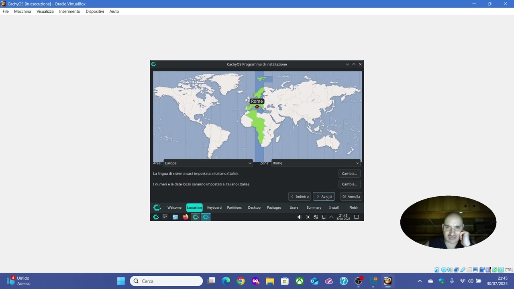This screenshot has width=514, height=289.
Task: Click the Windows clock showing 30/07/2025
Action: (x=497, y=281)
